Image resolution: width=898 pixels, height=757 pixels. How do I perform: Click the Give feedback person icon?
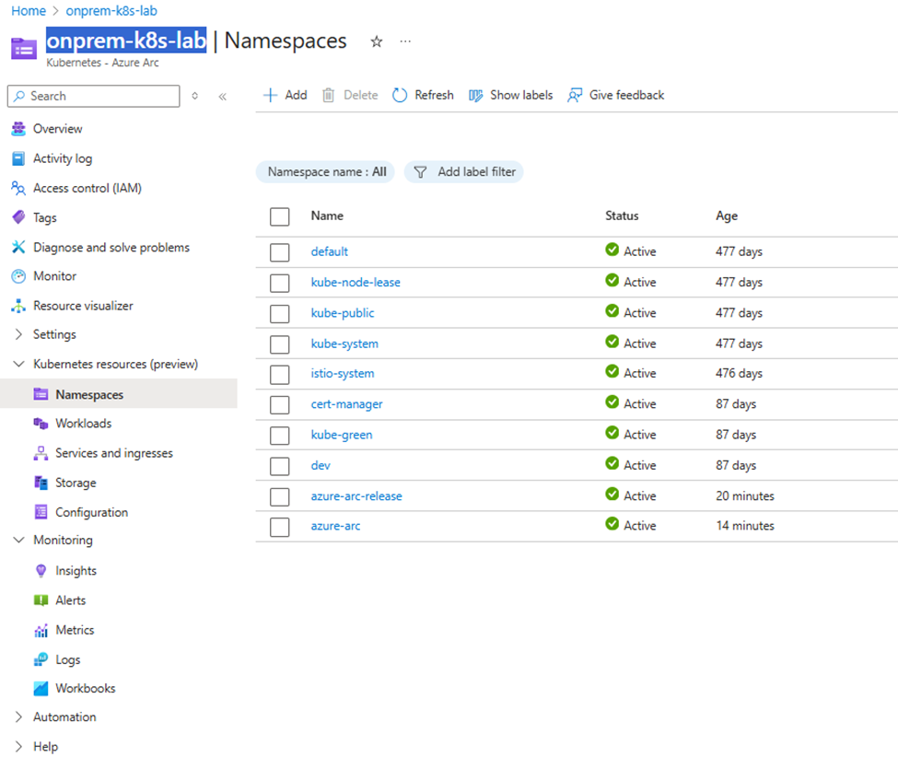click(575, 95)
